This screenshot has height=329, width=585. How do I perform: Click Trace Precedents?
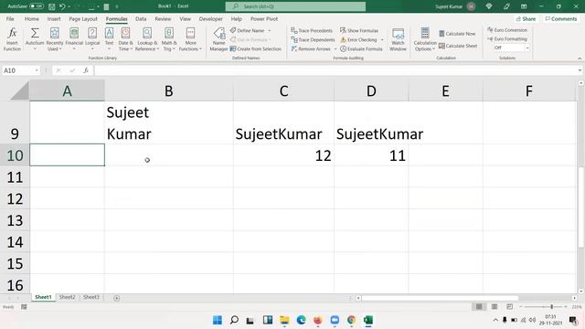coord(312,30)
